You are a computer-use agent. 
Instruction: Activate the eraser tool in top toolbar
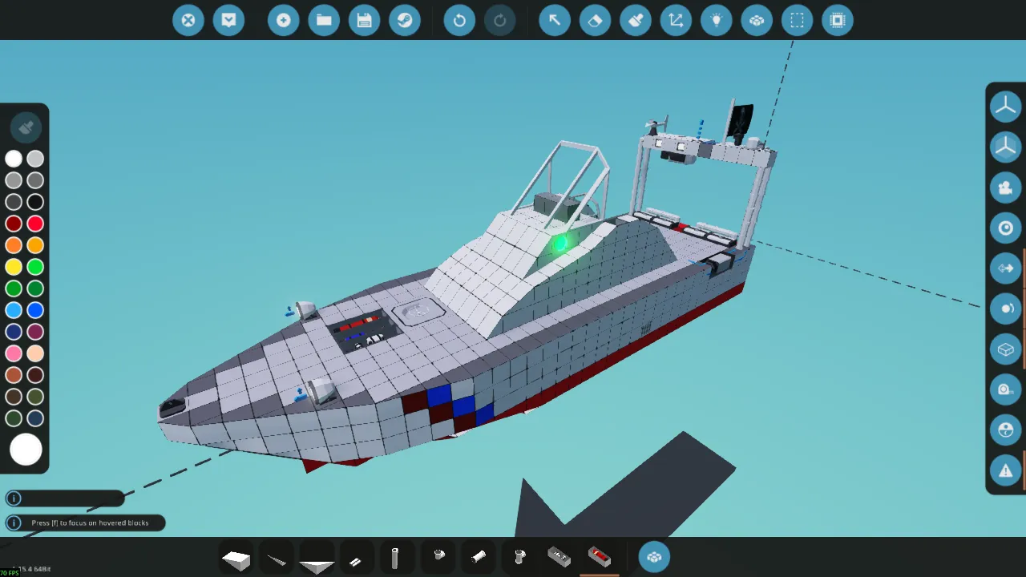tap(595, 20)
